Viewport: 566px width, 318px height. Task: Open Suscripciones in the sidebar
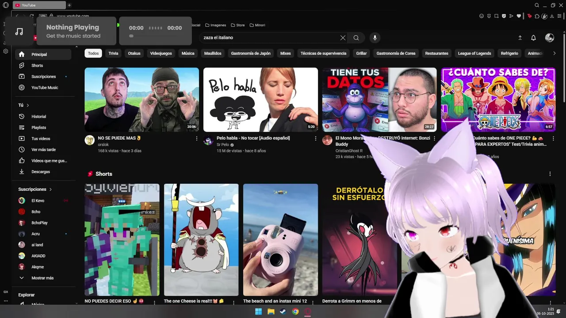pos(43,76)
